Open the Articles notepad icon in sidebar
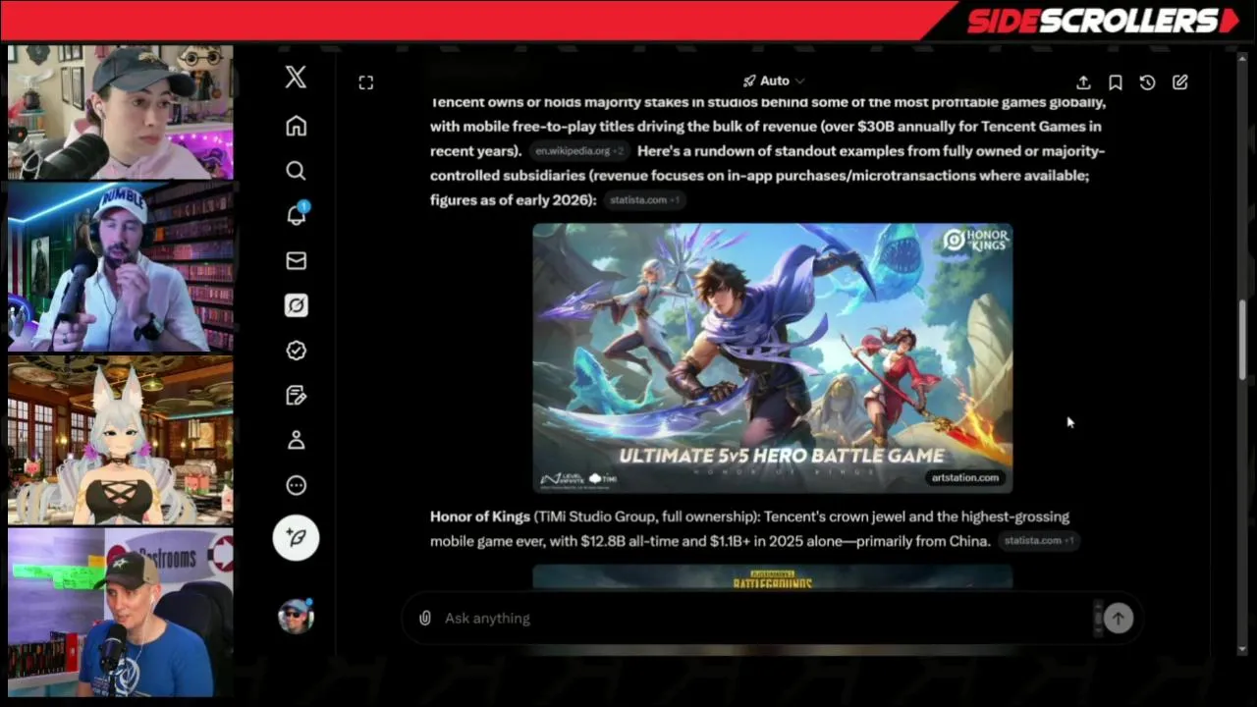1257x707 pixels. pos(296,396)
